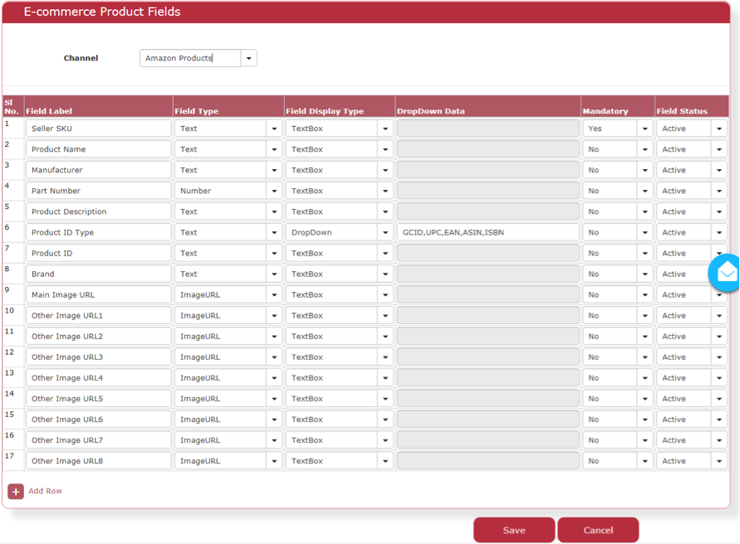Edit the Product Description field label
Screen dimensions: 740x544
tap(99, 211)
